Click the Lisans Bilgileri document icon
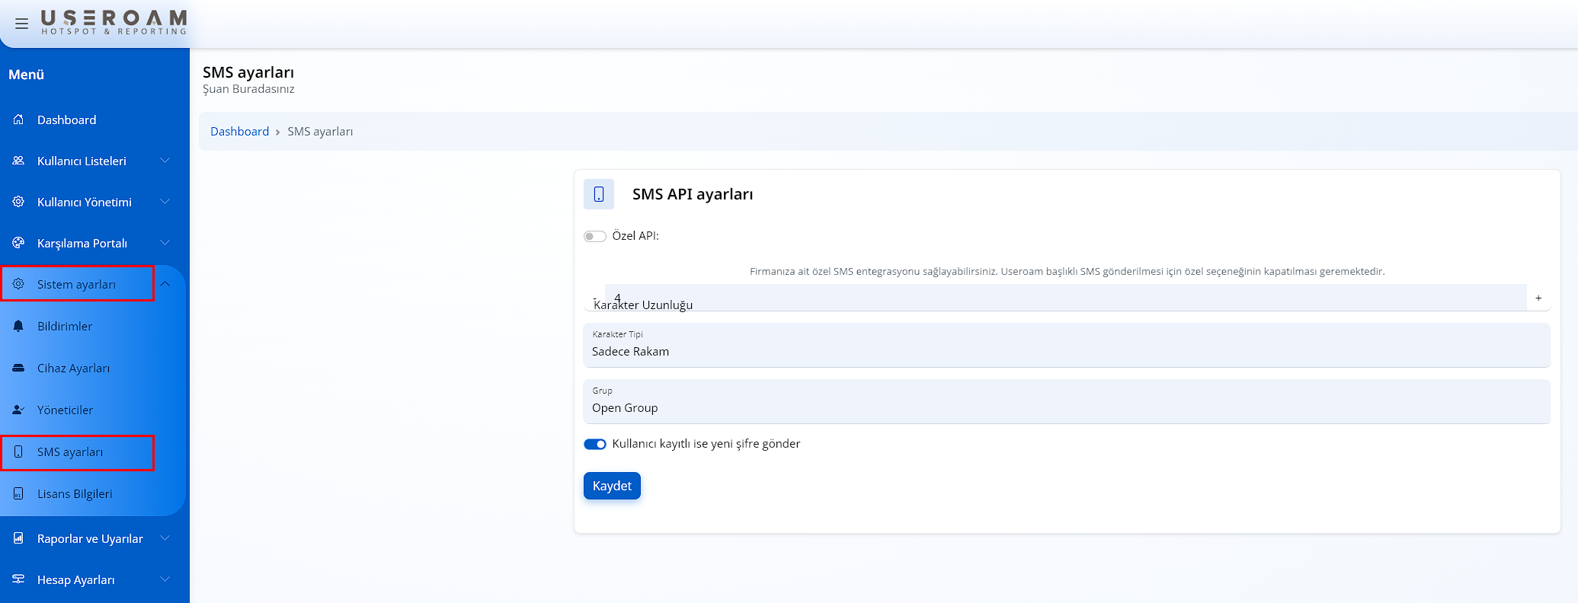Viewport: 1578px width, 603px height. pyautogui.click(x=19, y=493)
